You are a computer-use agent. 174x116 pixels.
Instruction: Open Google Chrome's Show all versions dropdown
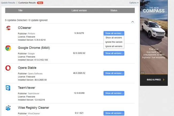pos(114,53)
